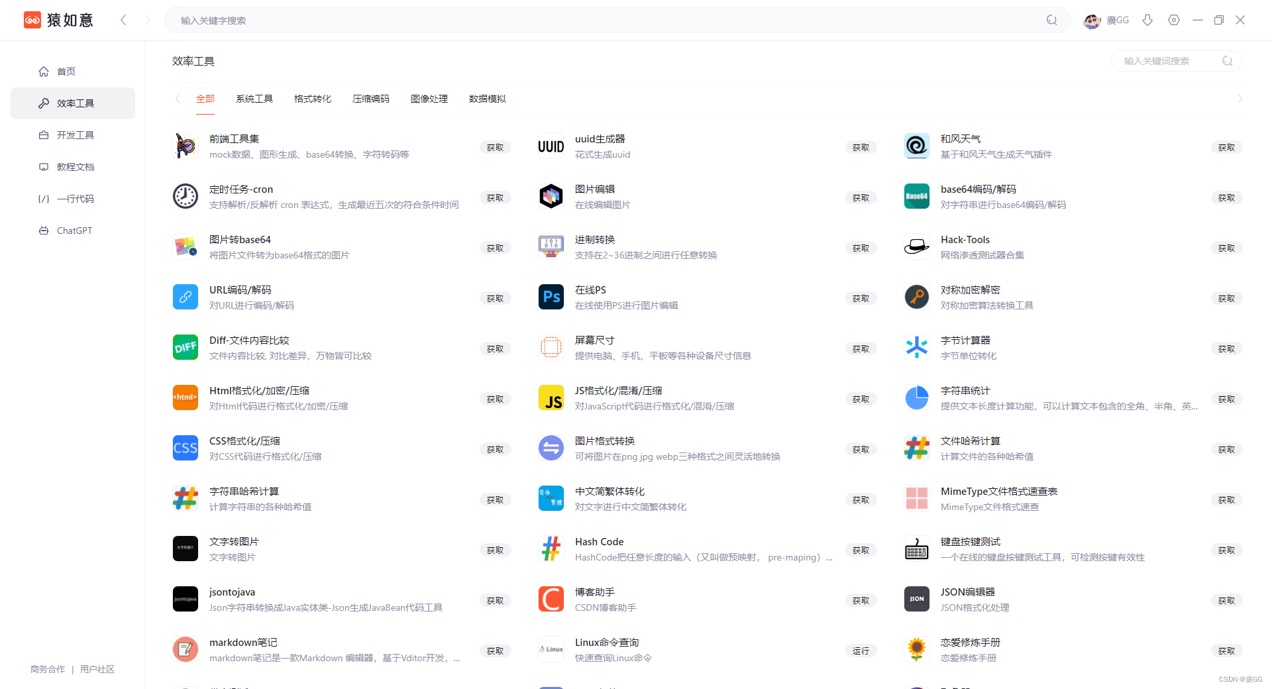Screen dimensions: 1272x689
Task: Open 教程文档 in the sidebar
Action: [x=73, y=167]
